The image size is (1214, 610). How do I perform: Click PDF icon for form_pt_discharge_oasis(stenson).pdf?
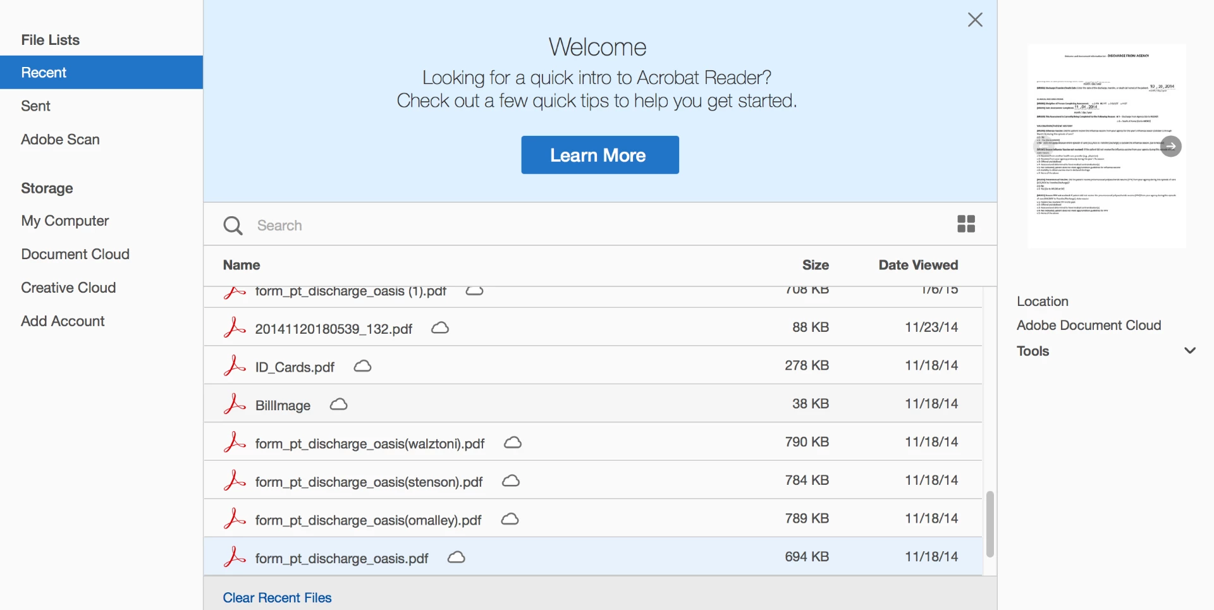[235, 480]
